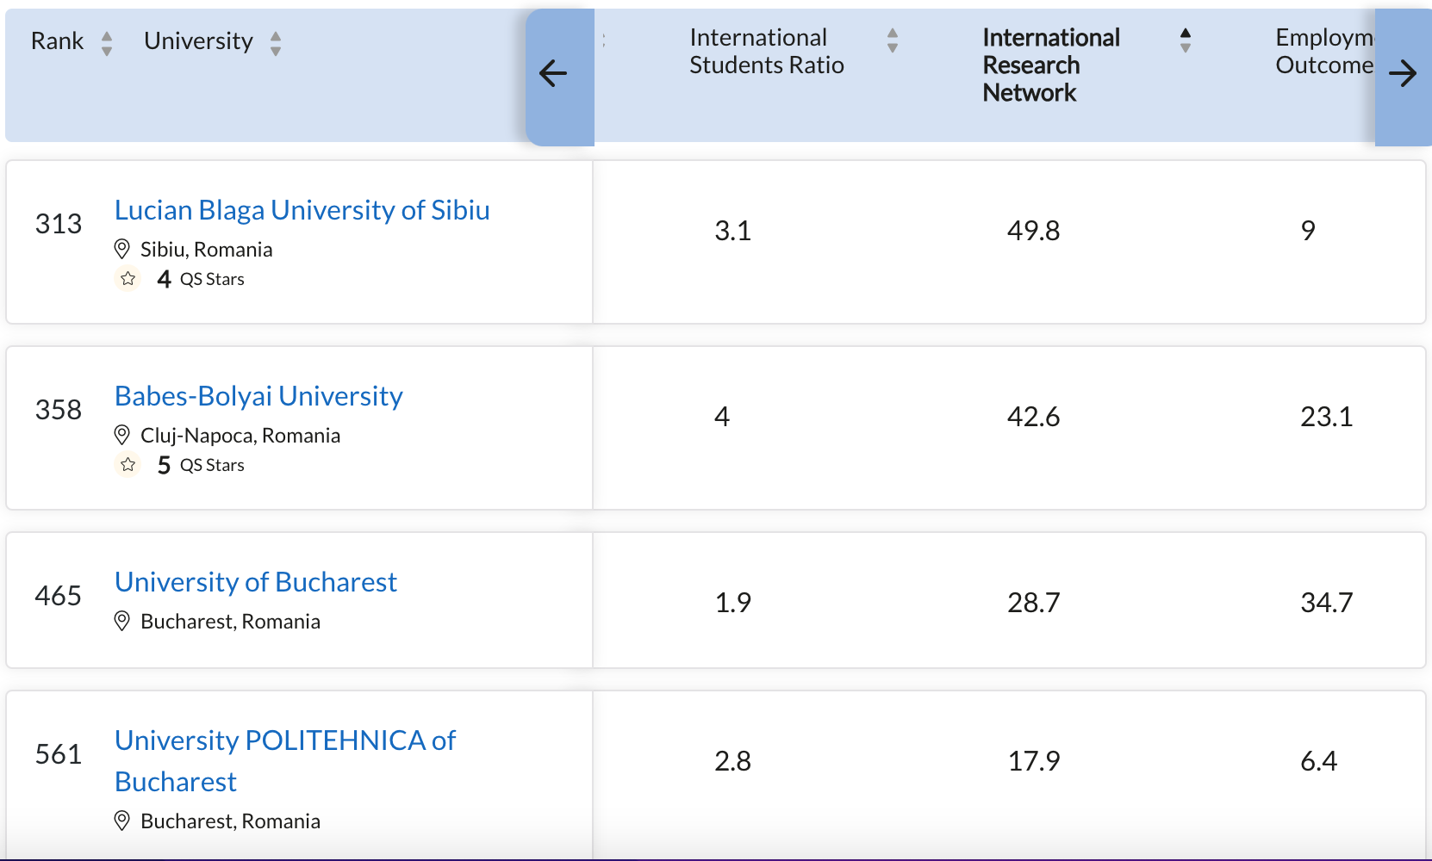Click the QS Stars icon for Lucian Blaga University
This screenshot has width=1432, height=861.
coord(128,279)
